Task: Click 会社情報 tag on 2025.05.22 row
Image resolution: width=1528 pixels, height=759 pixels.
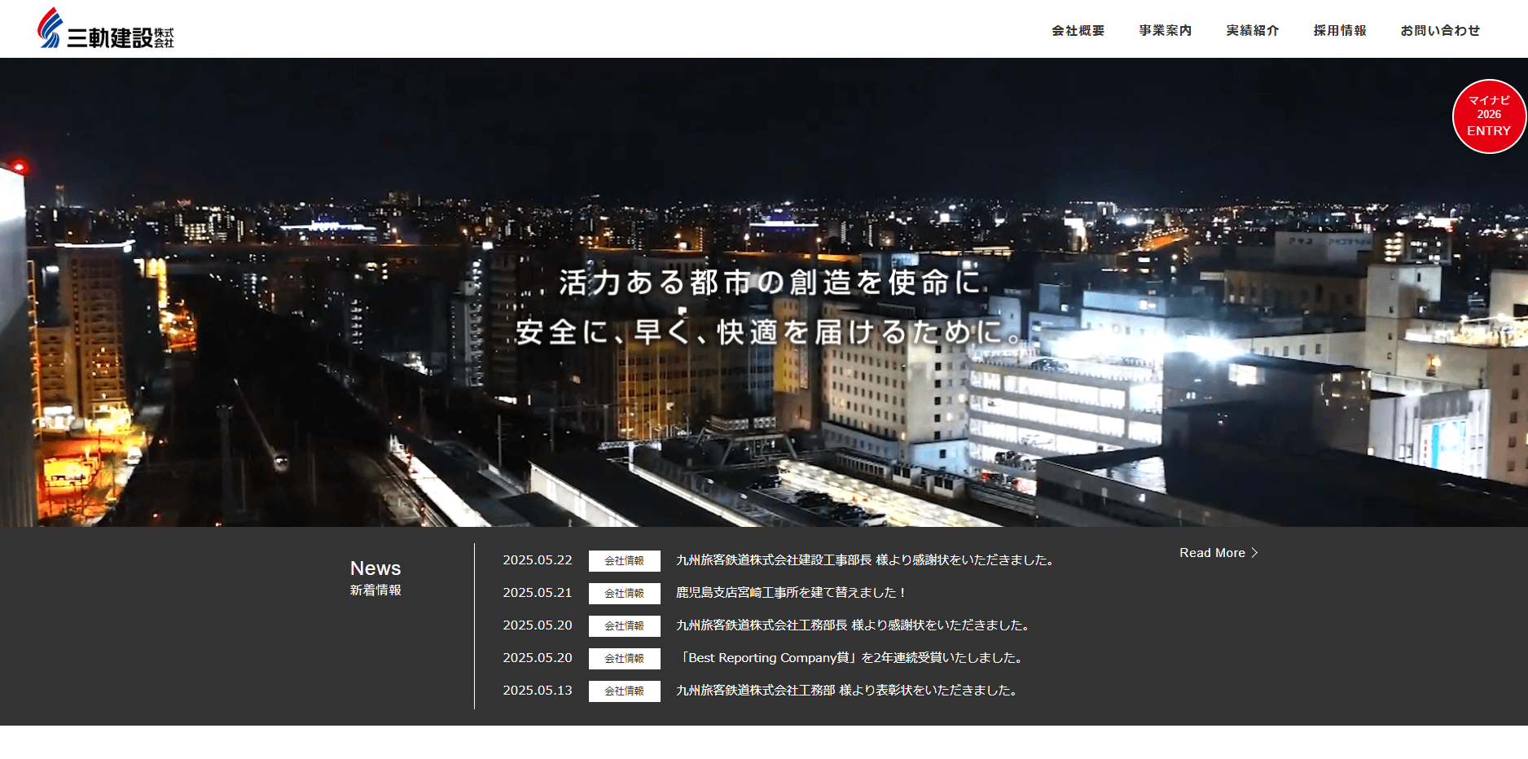Action: (624, 560)
